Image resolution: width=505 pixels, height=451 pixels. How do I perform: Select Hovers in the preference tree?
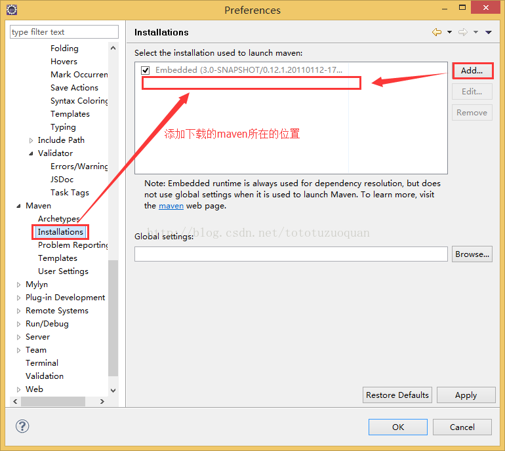(64, 62)
